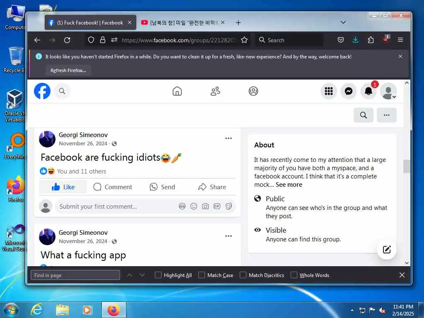Open new tab with plus button
The height and width of the screenshot is (318, 424).
click(x=238, y=23)
